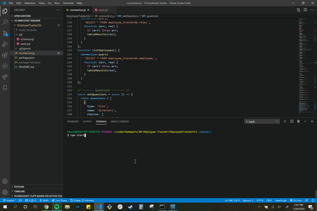Split the editor to the right
317x211 pixels.
pos(305,10)
